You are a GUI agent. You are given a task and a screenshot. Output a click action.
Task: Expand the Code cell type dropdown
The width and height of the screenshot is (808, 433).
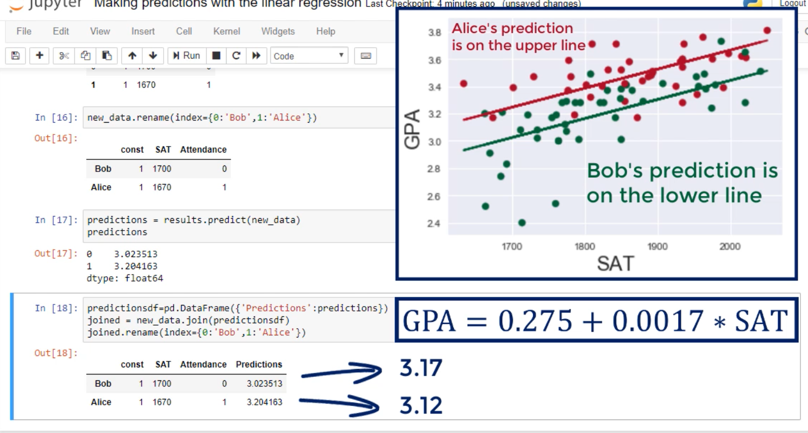[x=309, y=55]
